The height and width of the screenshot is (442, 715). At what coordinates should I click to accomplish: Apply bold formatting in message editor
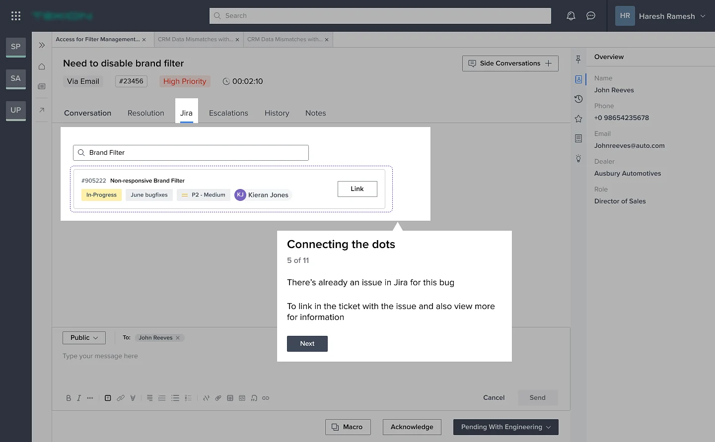(69, 398)
